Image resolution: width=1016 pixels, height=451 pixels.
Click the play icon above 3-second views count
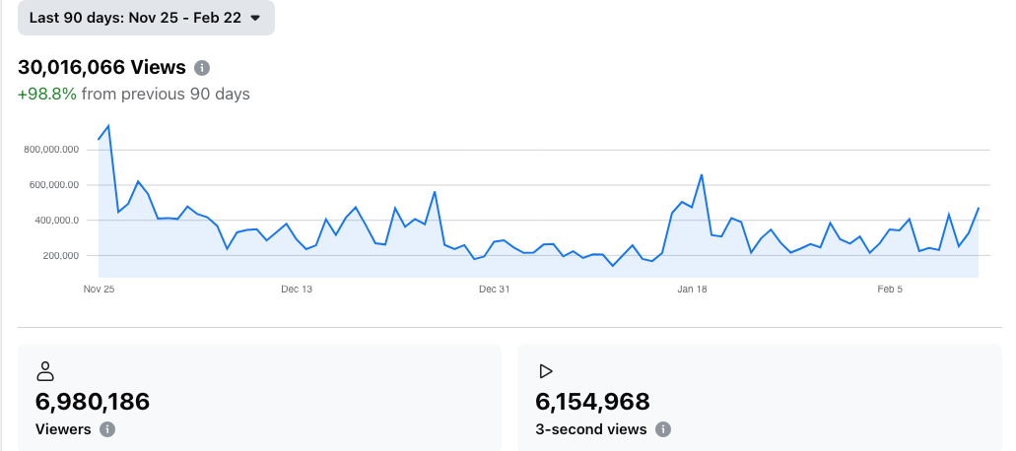pos(545,371)
